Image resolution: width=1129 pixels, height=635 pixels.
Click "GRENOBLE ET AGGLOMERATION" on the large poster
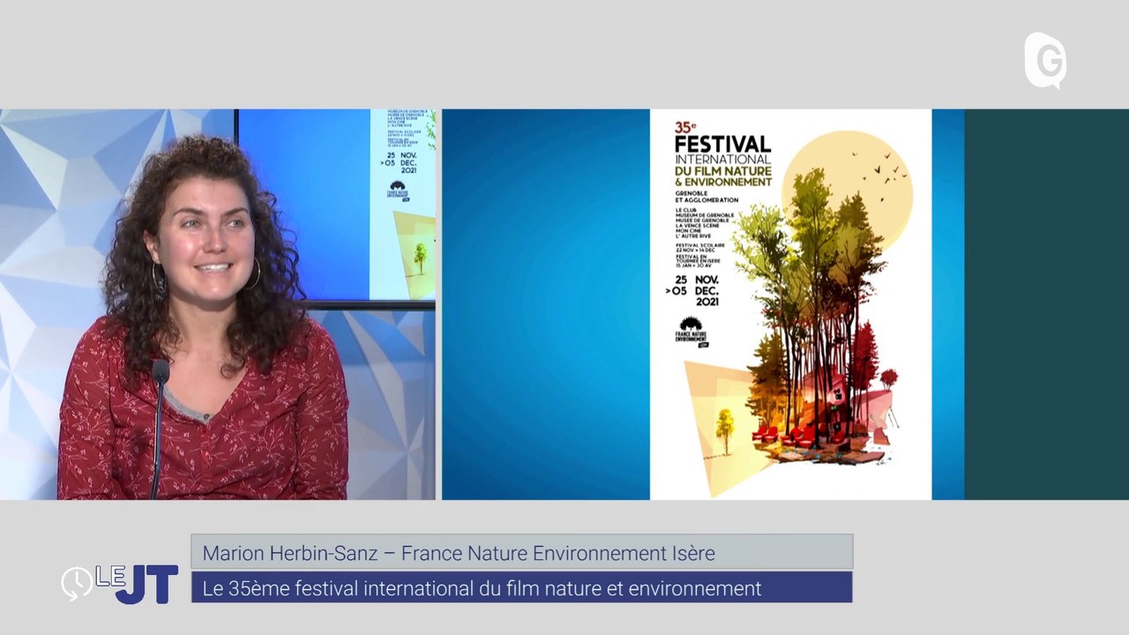tap(705, 196)
